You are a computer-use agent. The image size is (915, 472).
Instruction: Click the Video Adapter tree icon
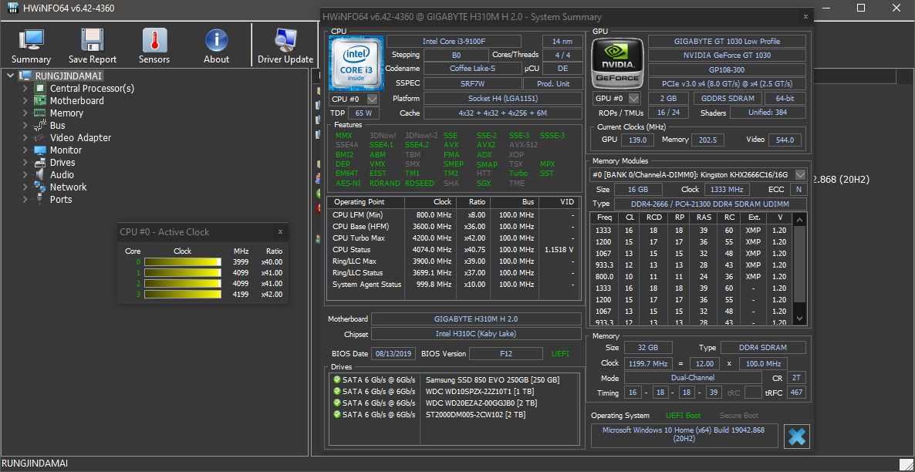click(40, 138)
